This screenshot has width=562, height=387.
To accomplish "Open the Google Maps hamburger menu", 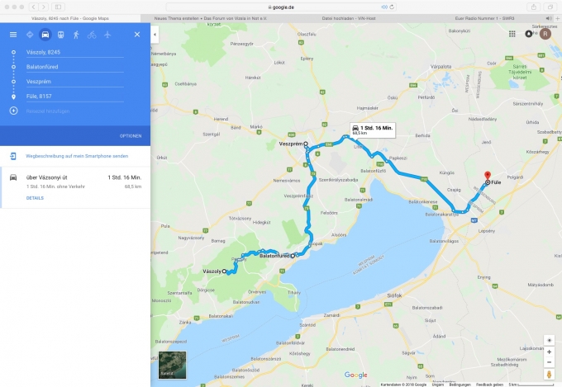I will tap(13, 35).
